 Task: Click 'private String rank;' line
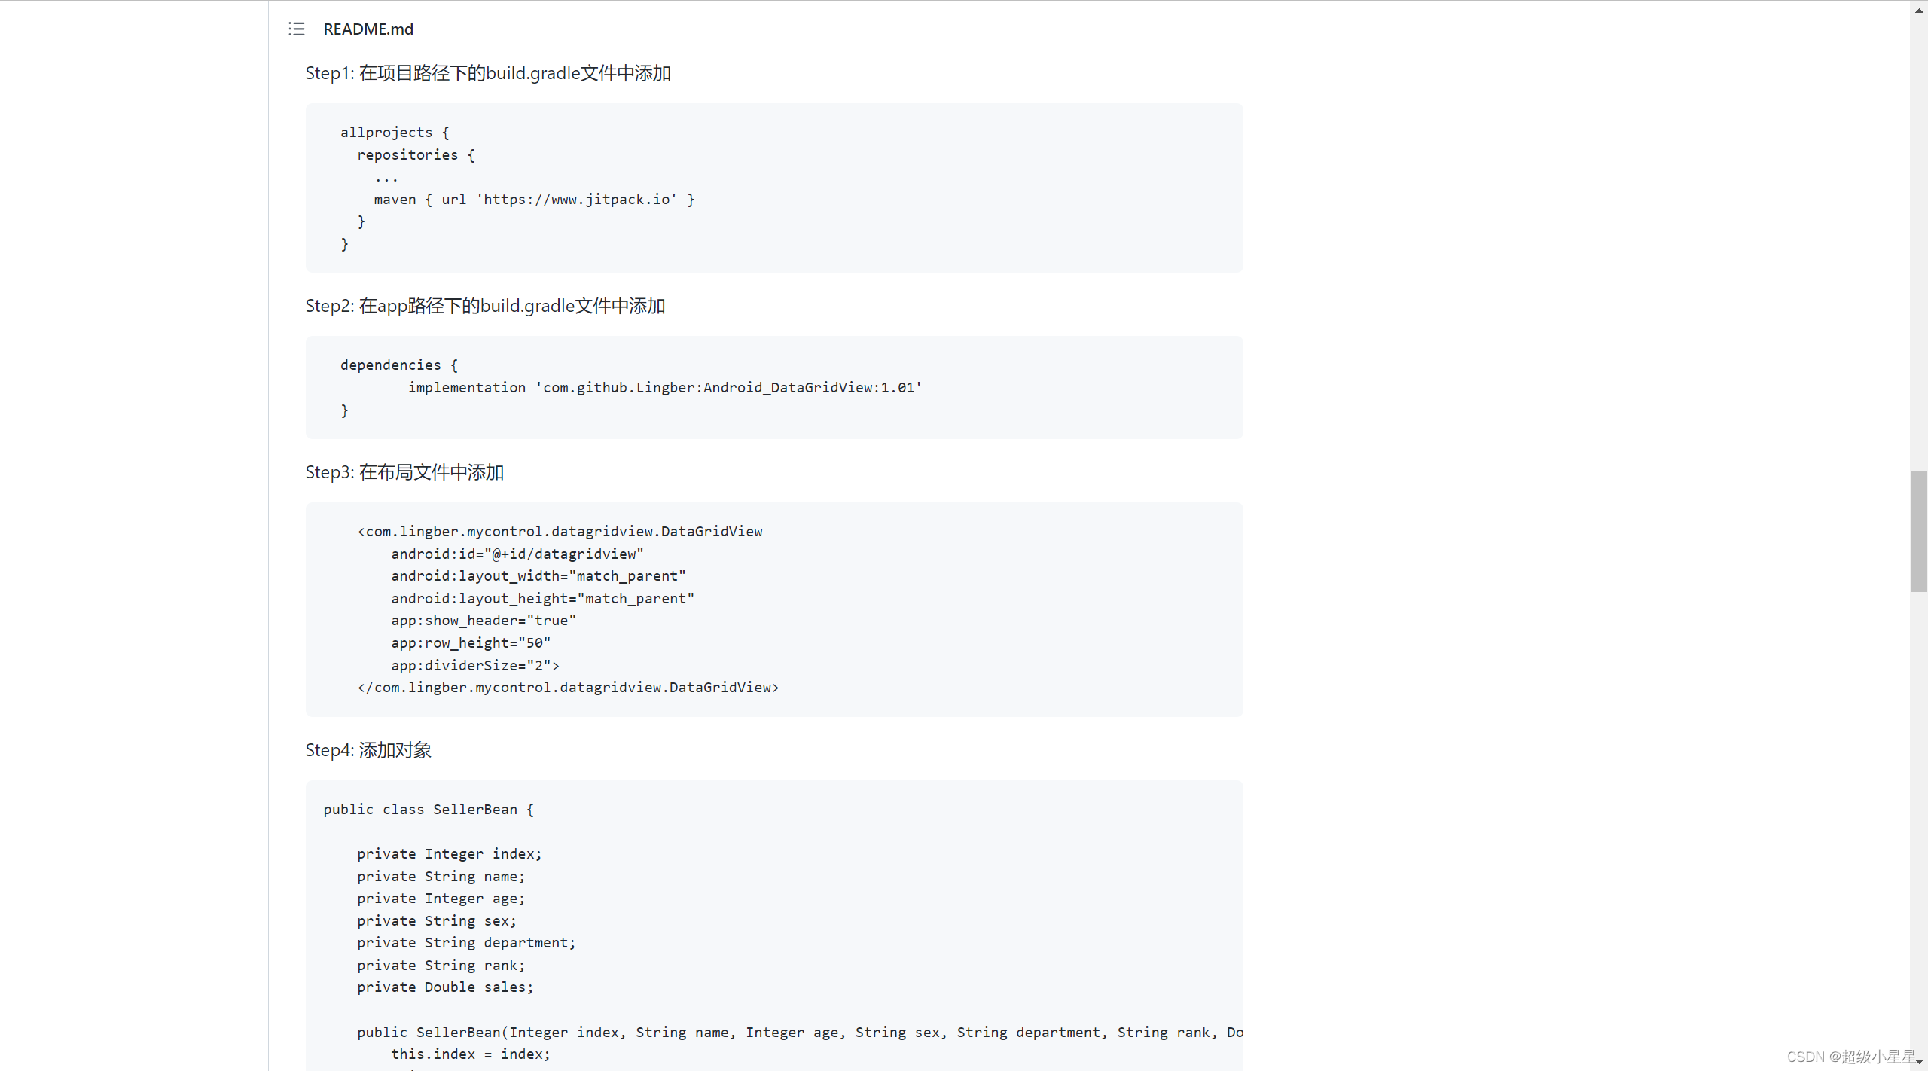(441, 966)
